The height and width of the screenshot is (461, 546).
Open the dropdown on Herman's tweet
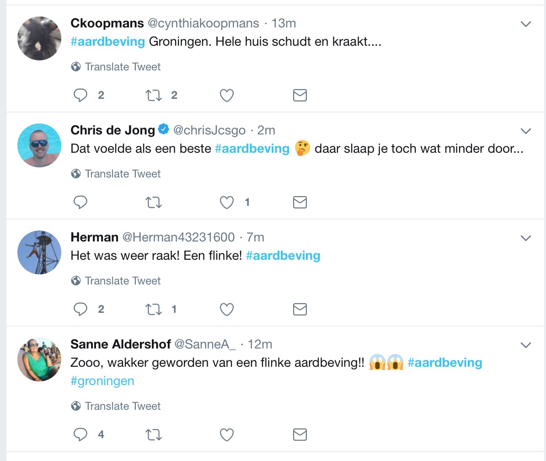tap(526, 238)
